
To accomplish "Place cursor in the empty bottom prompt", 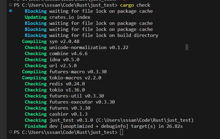I will (x=121, y=132).
